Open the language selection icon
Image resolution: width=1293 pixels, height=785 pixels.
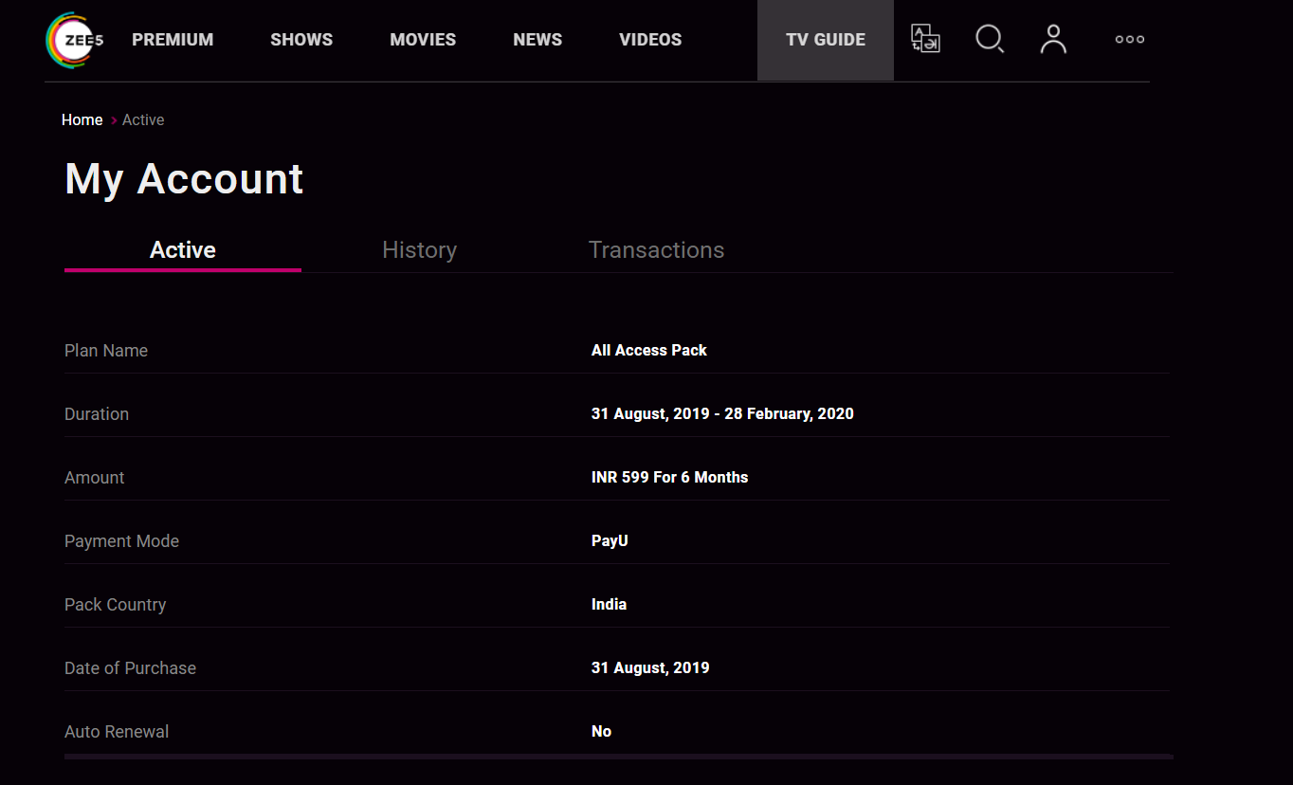tap(925, 39)
